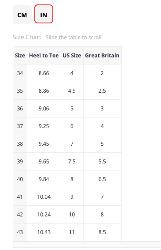Select size 36 row label
The width and height of the screenshot is (161, 250).
[20, 109]
